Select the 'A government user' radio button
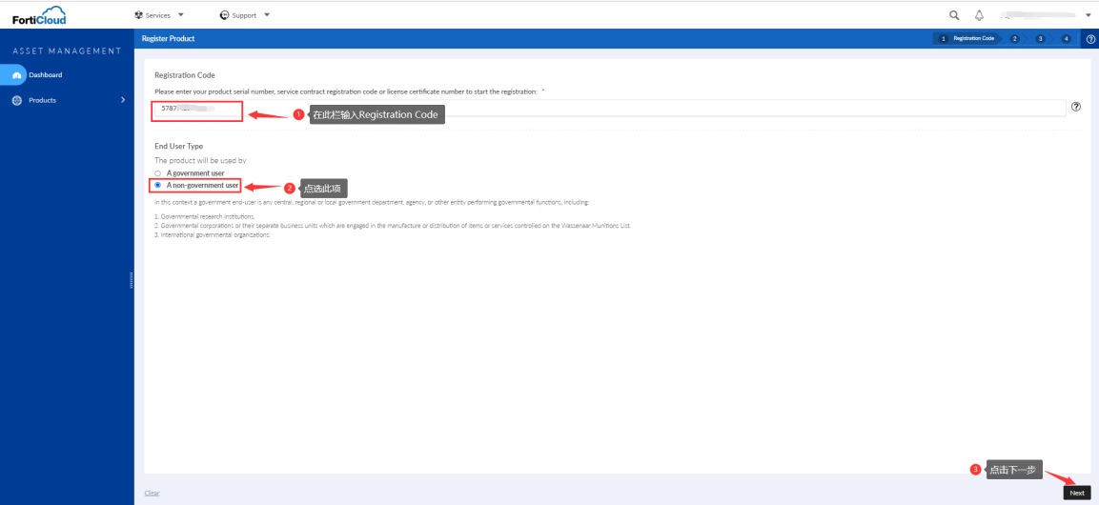Screen dimensions: 1099x505 pyautogui.click(x=158, y=173)
